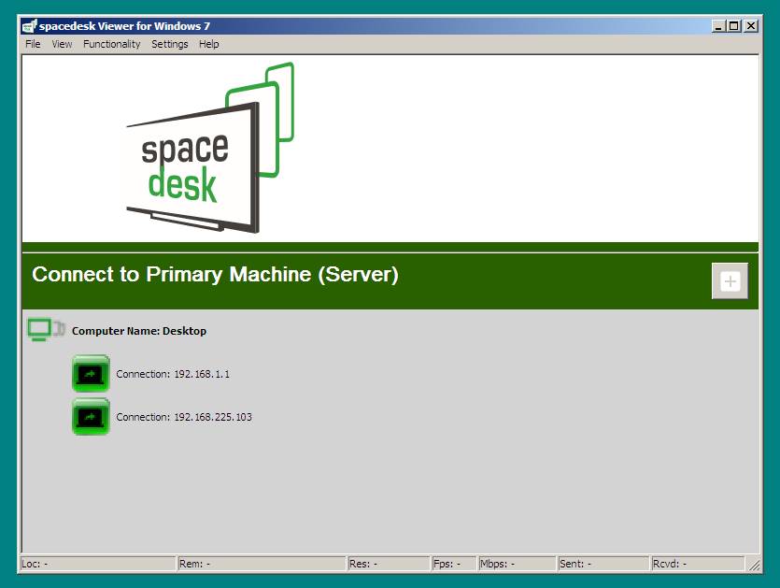This screenshot has width=780, height=588.
Task: Open the View menu
Action: click(x=62, y=44)
